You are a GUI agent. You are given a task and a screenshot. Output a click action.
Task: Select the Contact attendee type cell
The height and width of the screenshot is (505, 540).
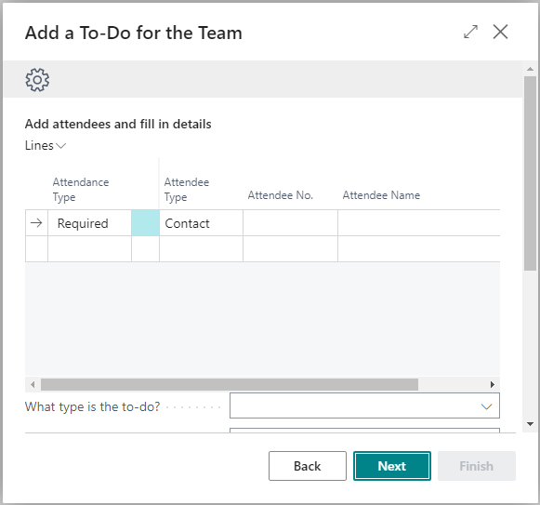[201, 223]
